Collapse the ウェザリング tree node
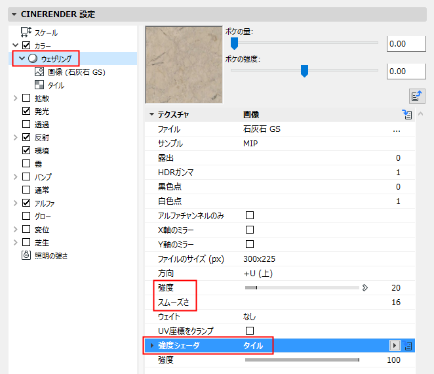The width and height of the screenshot is (434, 374). coord(22,58)
